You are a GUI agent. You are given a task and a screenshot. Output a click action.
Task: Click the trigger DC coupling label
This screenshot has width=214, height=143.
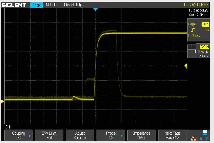pos(206,30)
